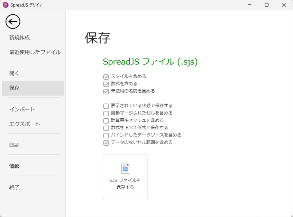Viewport: 293px width, 217px height.
Task: Enable 自動マージされたセルを含める checkbox
Action: pos(106,114)
